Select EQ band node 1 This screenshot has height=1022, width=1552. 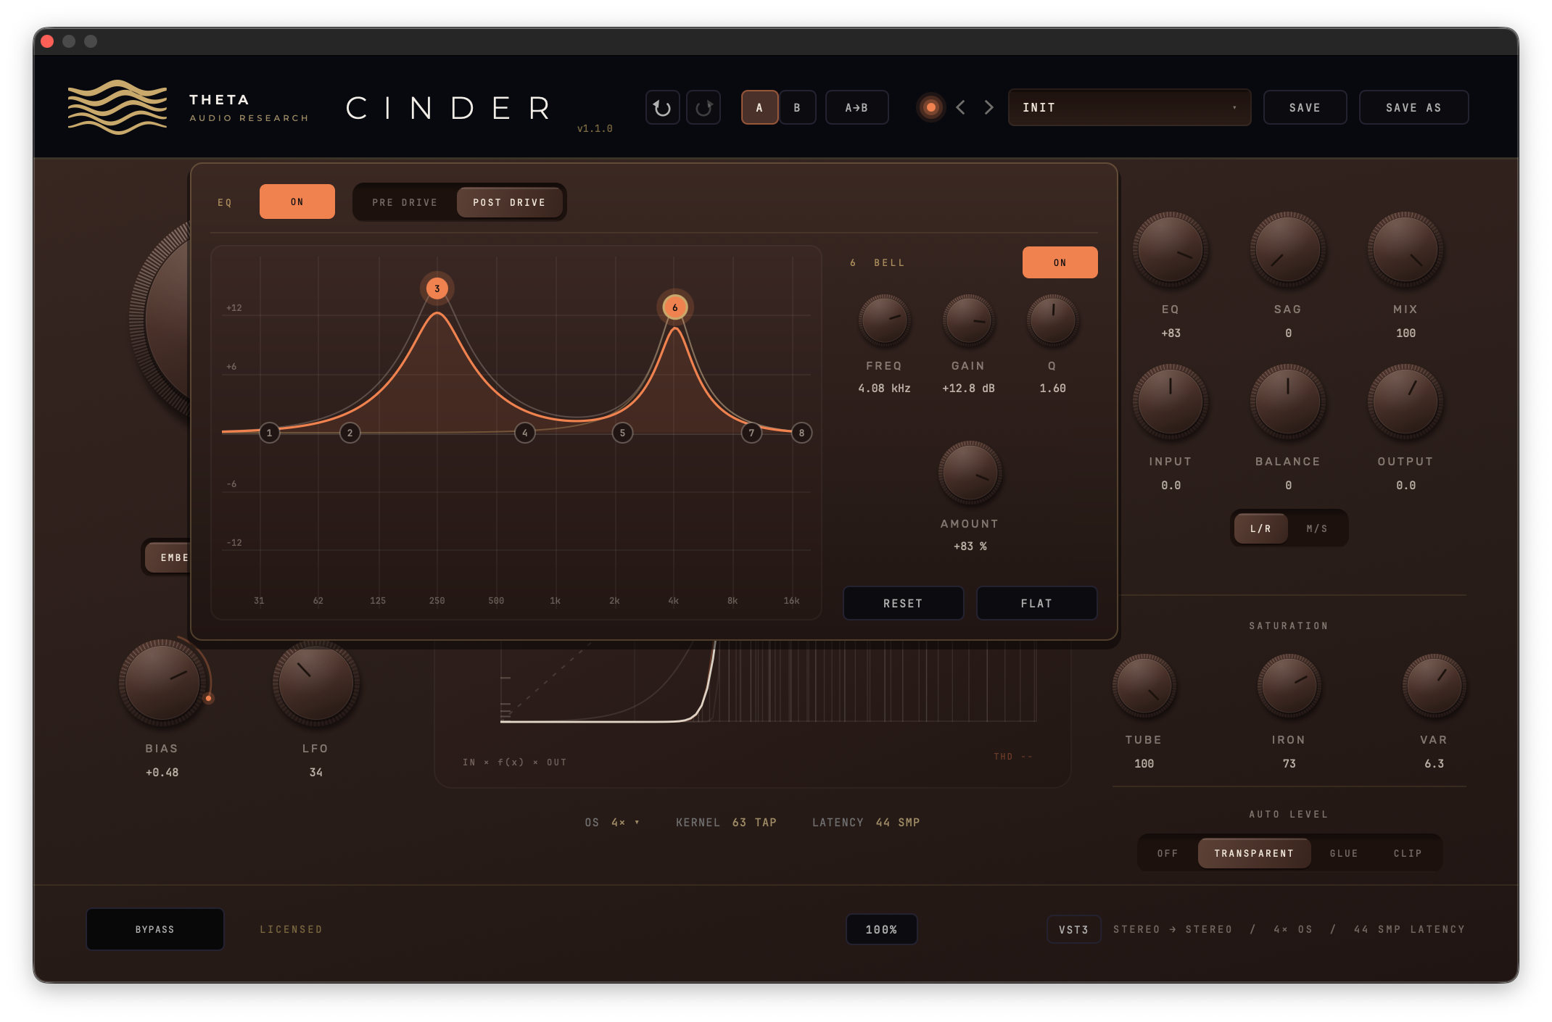pyautogui.click(x=270, y=433)
